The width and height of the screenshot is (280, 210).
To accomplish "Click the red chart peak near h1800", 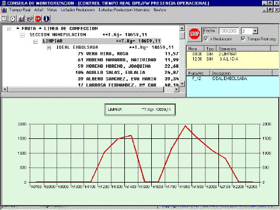I will 185,126.
